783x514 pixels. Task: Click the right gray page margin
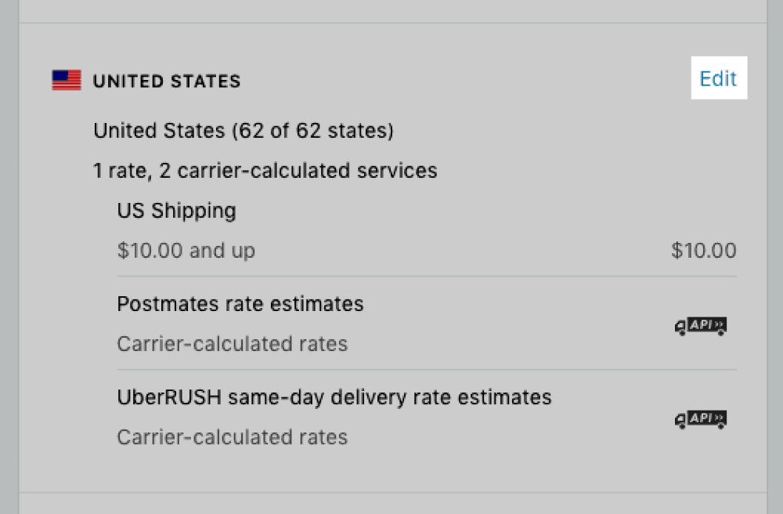(775, 257)
